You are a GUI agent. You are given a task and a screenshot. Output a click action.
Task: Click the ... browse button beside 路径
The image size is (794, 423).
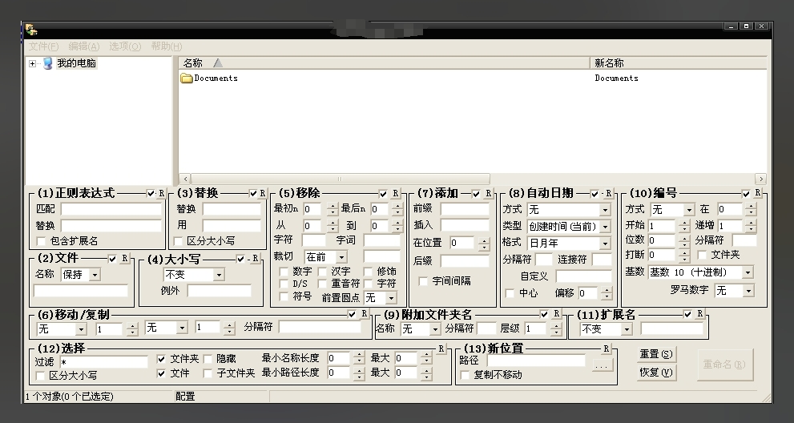pos(602,365)
